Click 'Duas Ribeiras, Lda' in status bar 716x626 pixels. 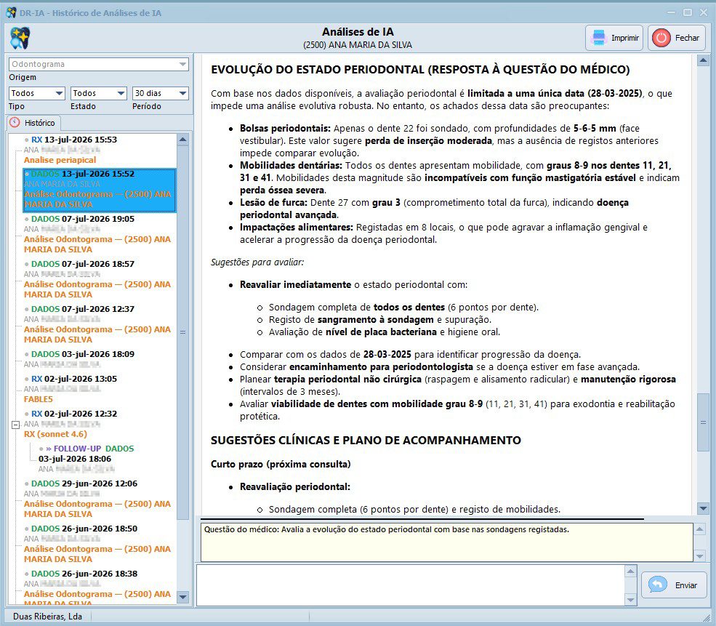[x=47, y=617]
